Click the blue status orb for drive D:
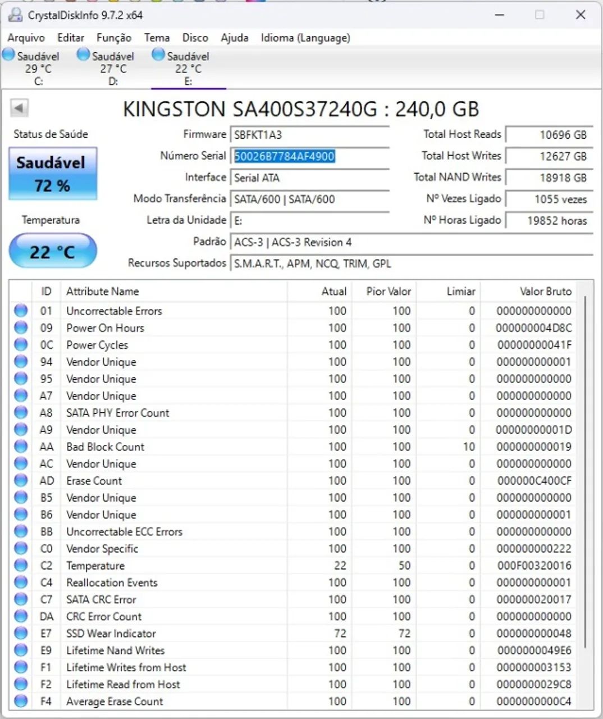 point(84,54)
